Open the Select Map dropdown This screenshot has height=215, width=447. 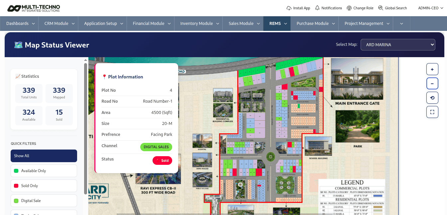point(398,45)
